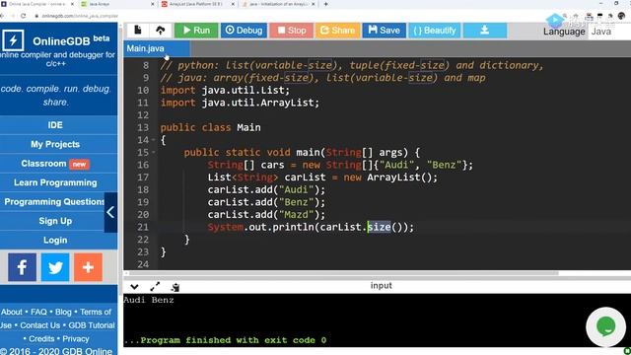Close the Java Arrays browser tab

coord(153,4)
